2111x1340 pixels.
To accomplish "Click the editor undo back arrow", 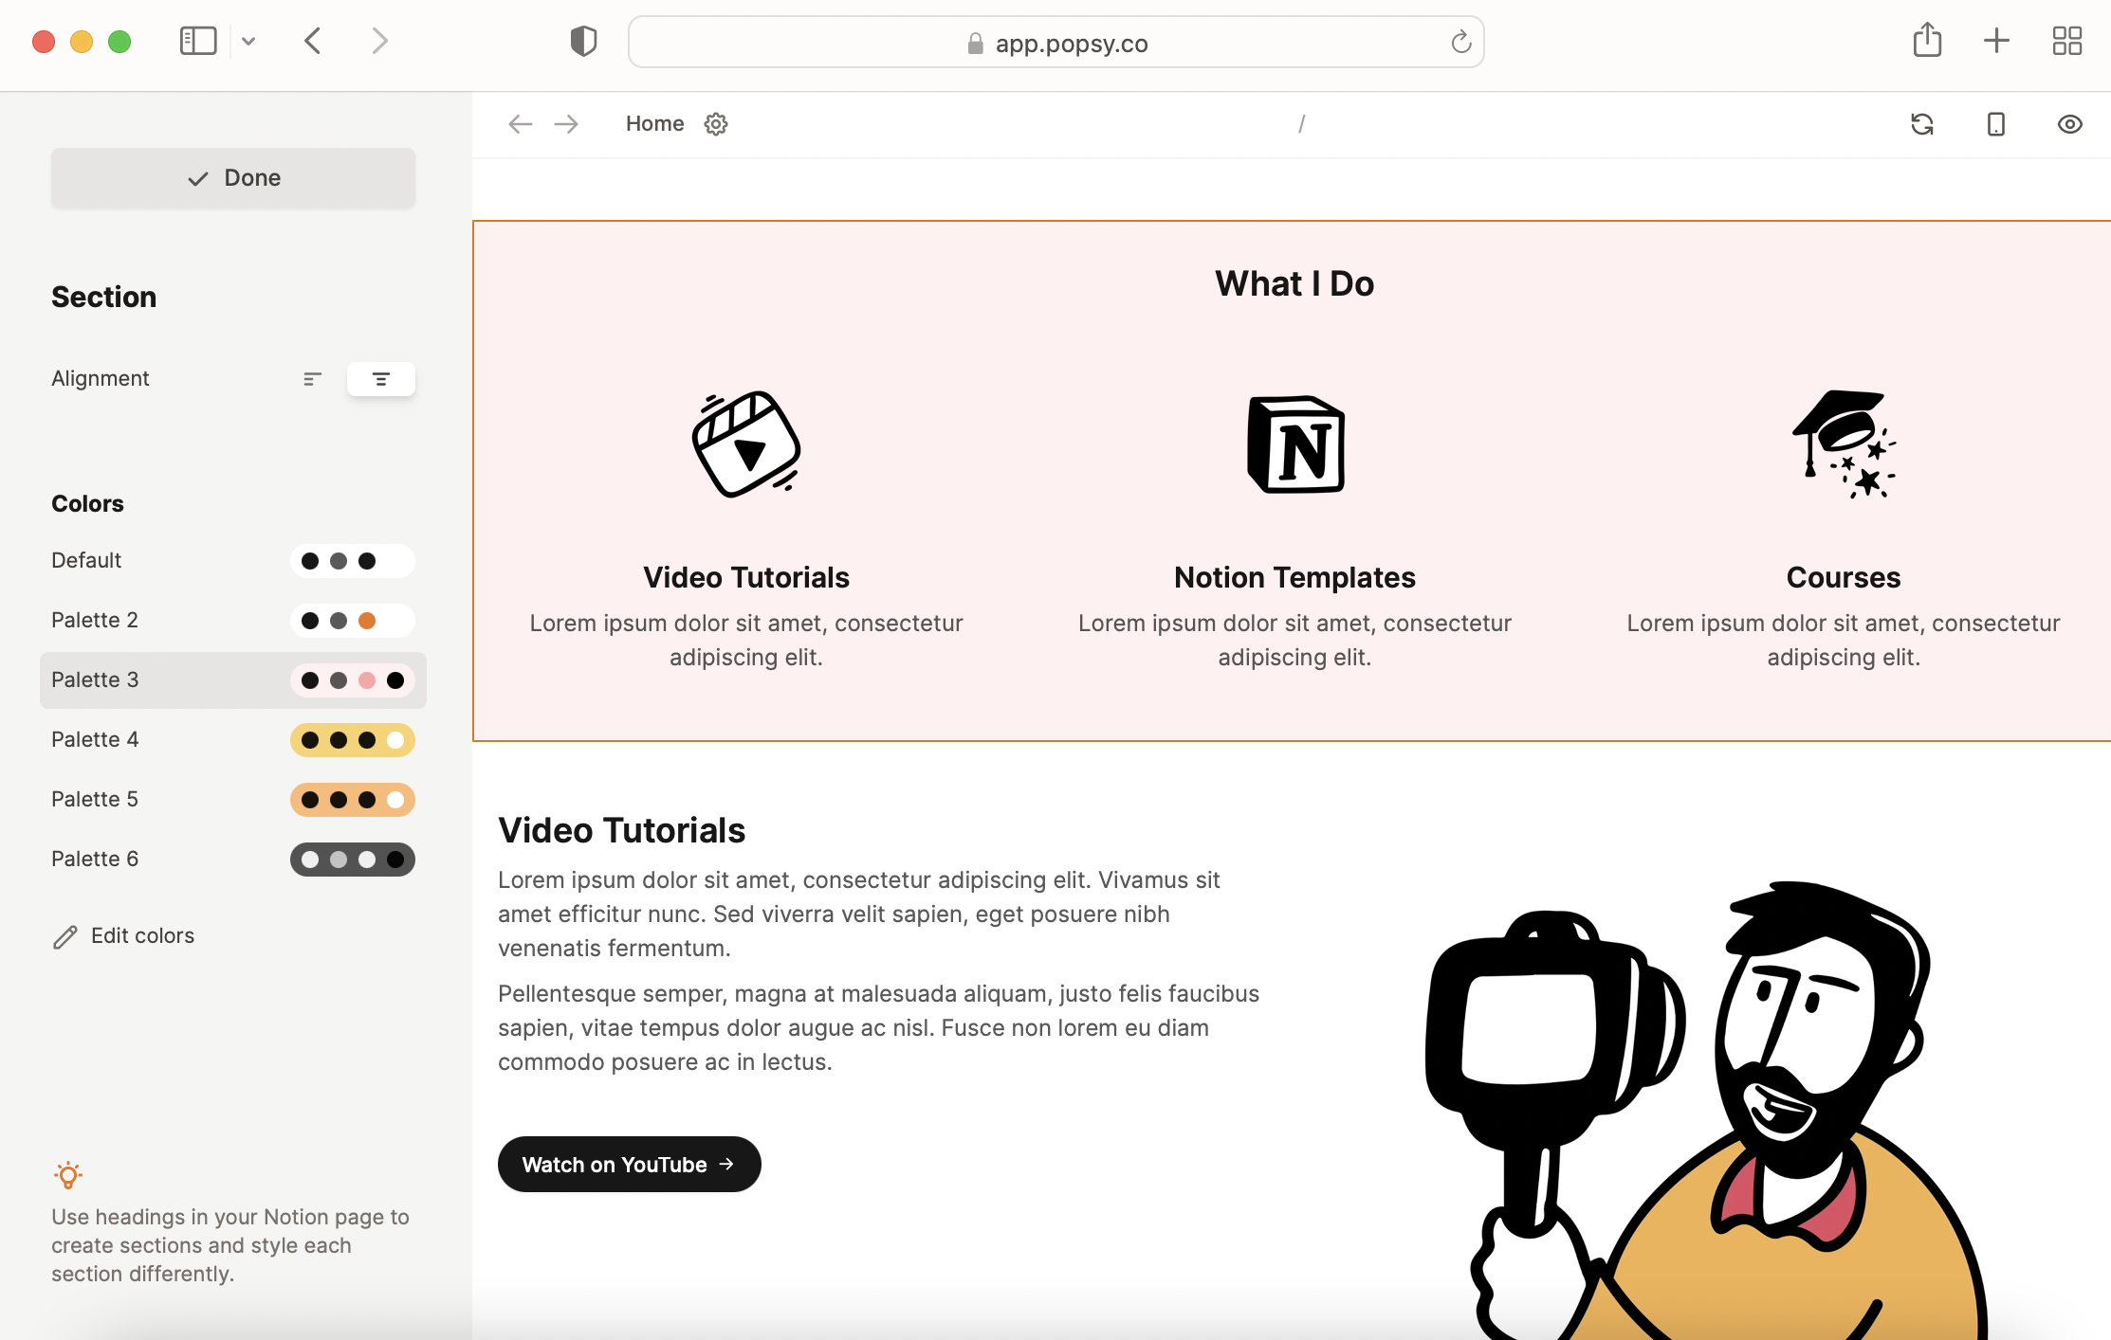I will coord(520,124).
